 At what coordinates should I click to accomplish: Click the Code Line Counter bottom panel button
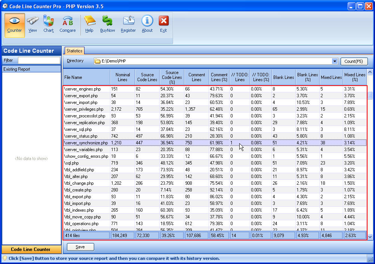click(31, 249)
